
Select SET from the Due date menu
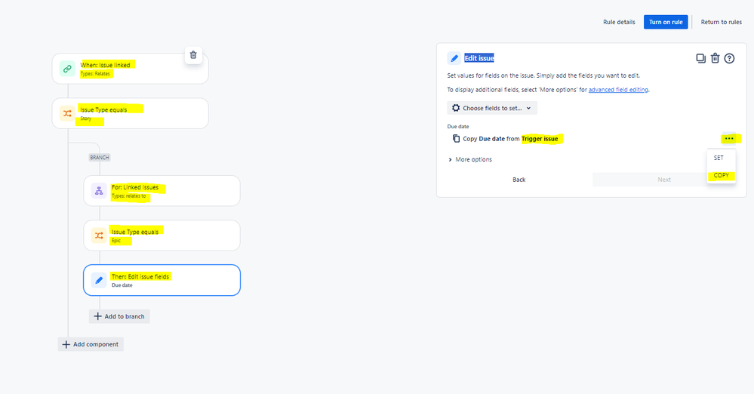(719, 158)
